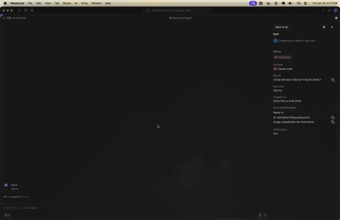Open the grid layout icon in title bar
This screenshot has height=220, width=340.
click(32, 10)
